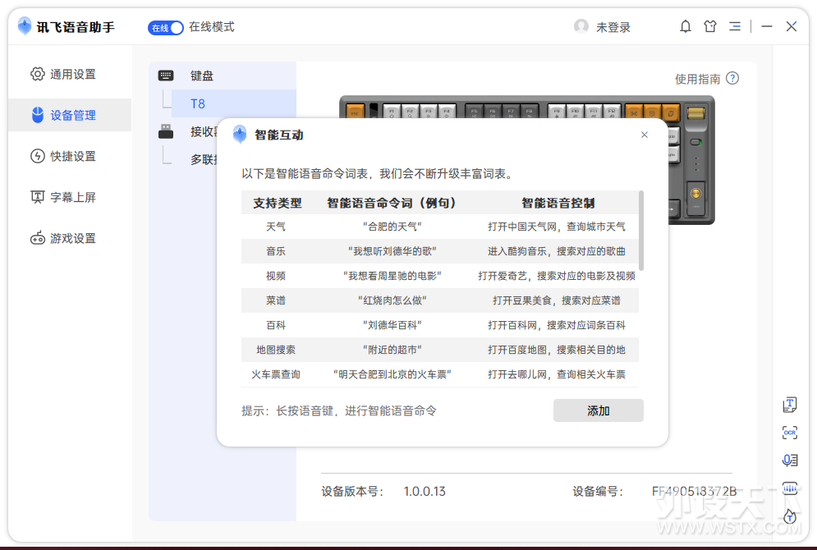817x550 pixels.
Task: Click the 未登录 user avatar
Action: coord(581,26)
